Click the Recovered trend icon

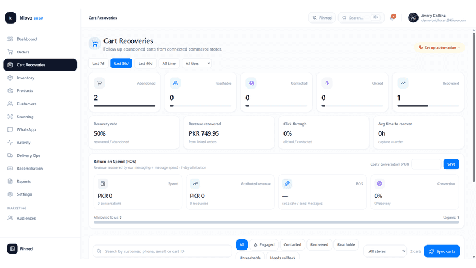pos(403,83)
